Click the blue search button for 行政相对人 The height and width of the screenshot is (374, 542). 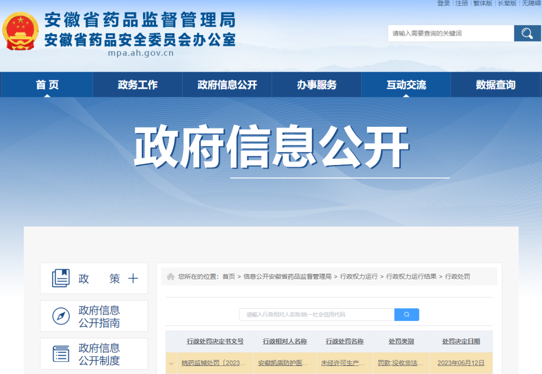coord(406,315)
